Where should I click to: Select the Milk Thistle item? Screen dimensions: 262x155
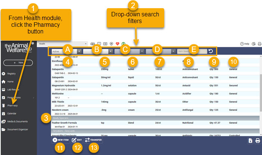tap(58, 102)
